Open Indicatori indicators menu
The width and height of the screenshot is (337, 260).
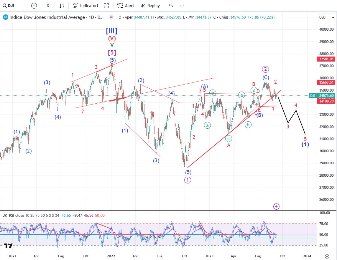[x=85, y=6]
